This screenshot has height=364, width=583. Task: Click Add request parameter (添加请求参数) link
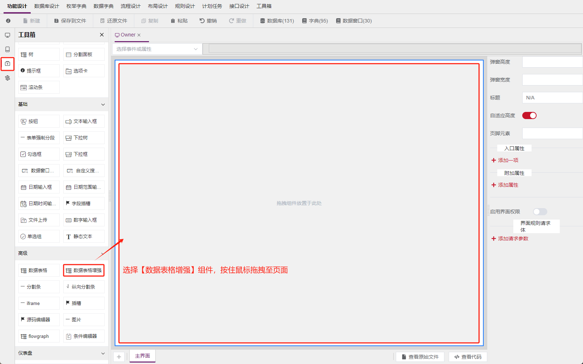(513, 238)
